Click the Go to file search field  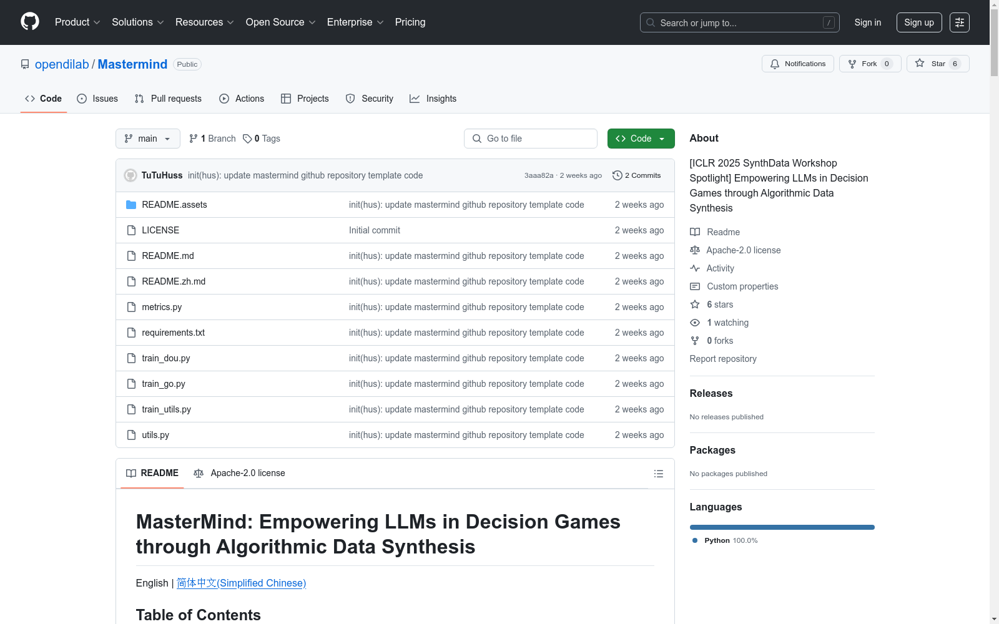531,139
